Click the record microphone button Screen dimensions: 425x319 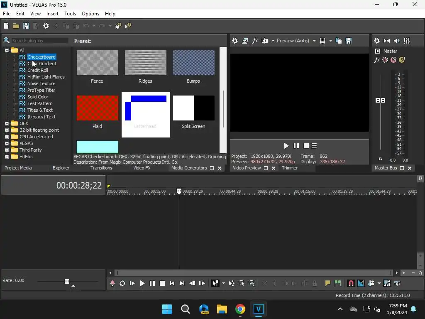(112, 283)
